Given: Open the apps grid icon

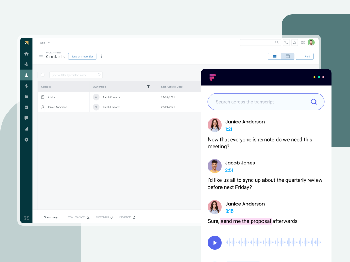Looking at the screenshot, I should [303, 43].
